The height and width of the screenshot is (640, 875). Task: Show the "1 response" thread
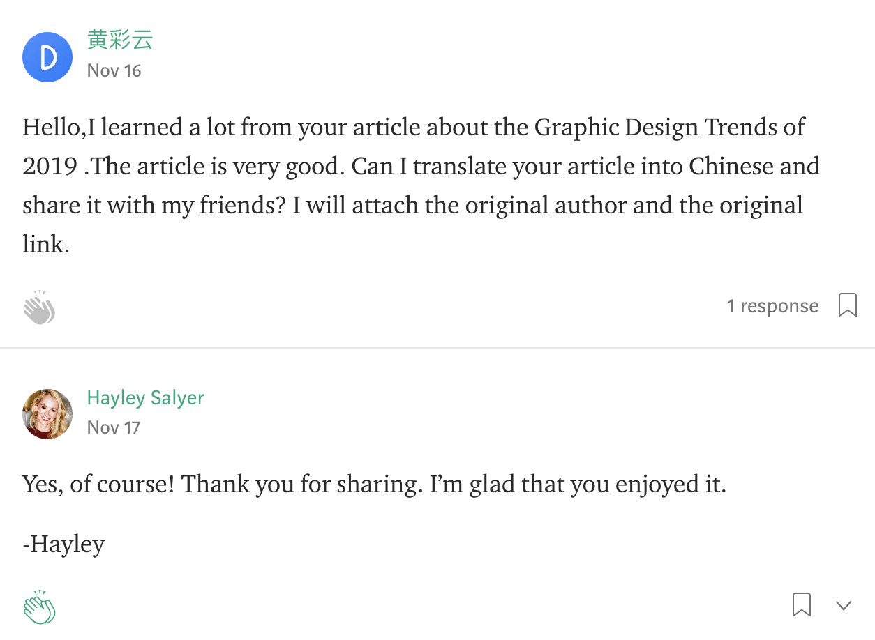coord(772,306)
